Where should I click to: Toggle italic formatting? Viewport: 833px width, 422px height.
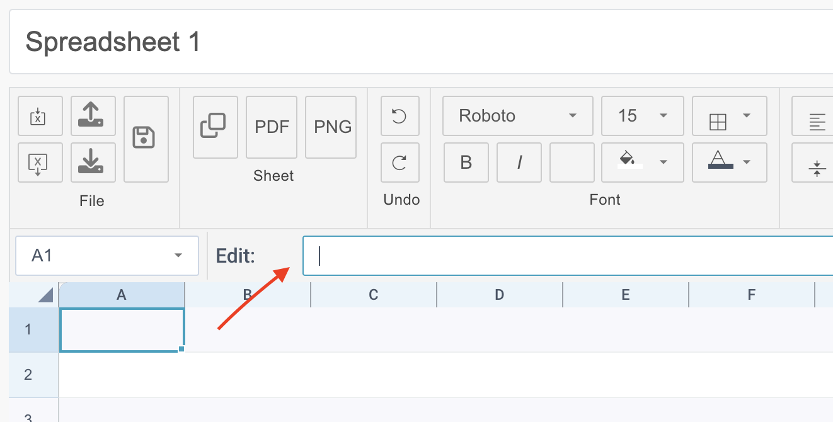coord(519,163)
